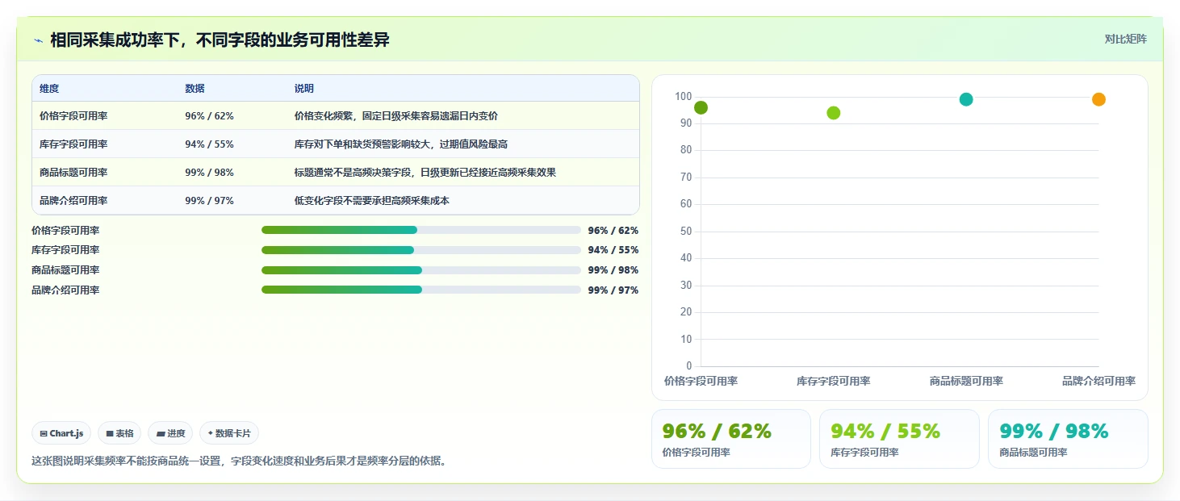Click table value 94% / 55%
Viewport: 1180px width, 501px height.
coord(209,144)
